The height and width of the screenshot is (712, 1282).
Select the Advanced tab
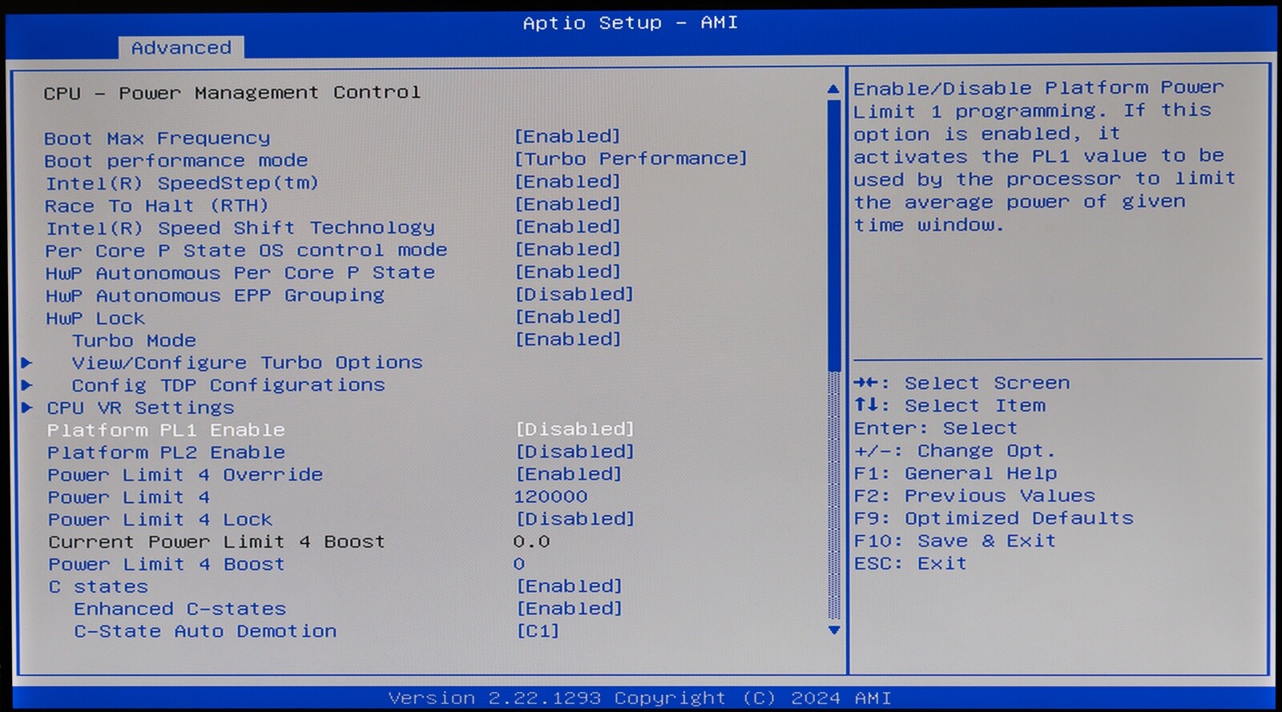[x=181, y=48]
